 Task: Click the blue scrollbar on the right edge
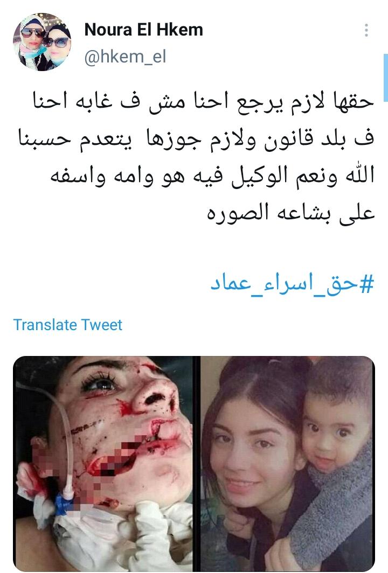pos(385,78)
